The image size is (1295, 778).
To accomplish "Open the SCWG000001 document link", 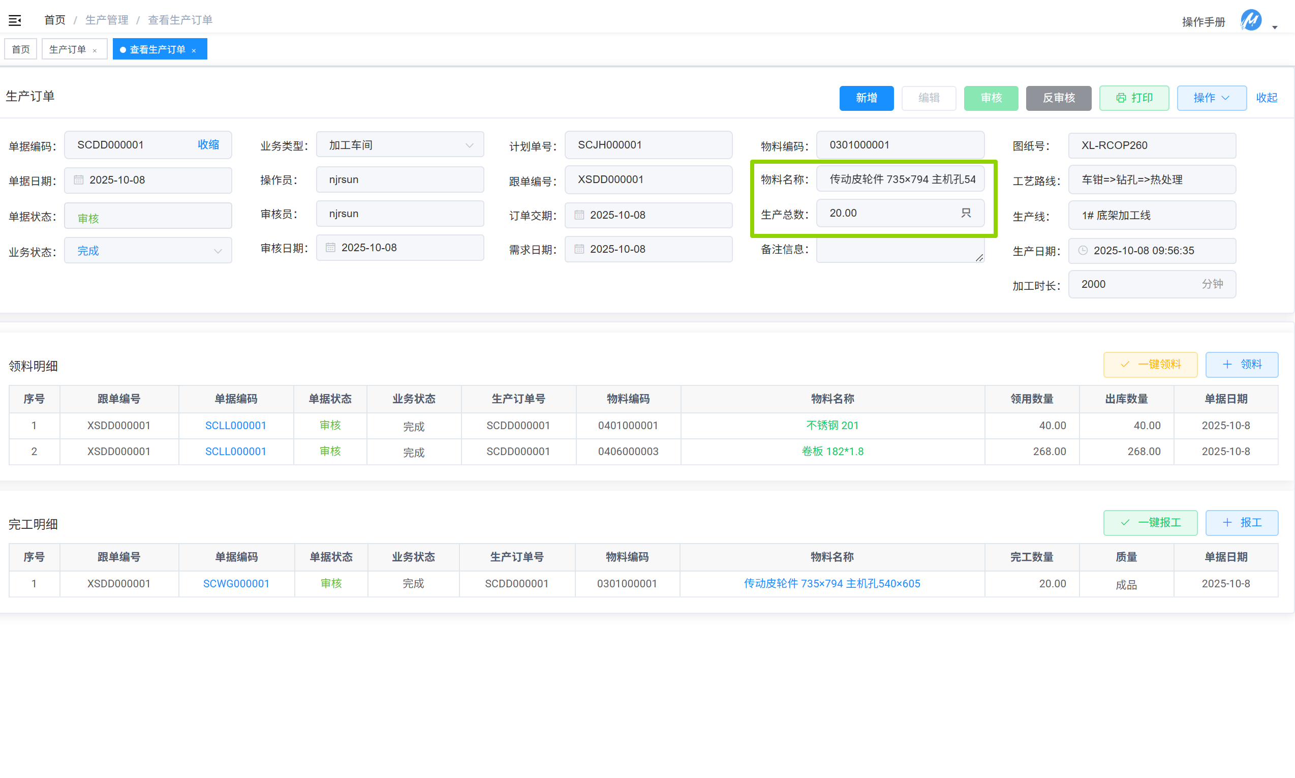I will point(236,584).
